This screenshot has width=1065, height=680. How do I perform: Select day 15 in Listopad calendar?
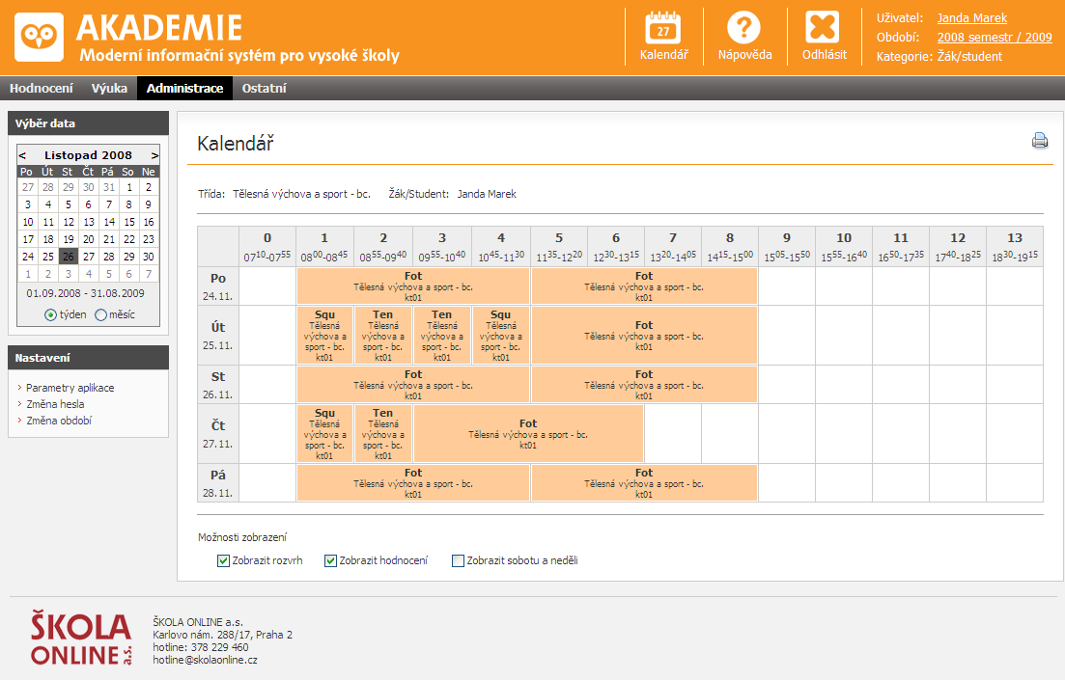(129, 222)
